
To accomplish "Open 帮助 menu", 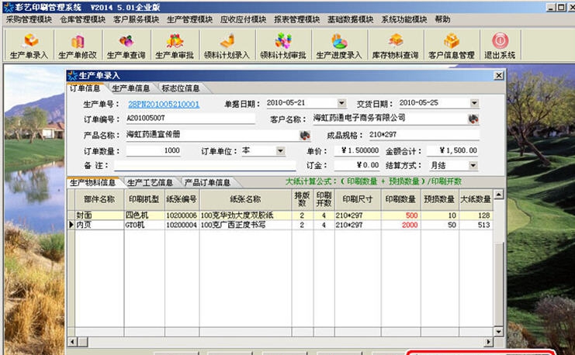I will [442, 19].
